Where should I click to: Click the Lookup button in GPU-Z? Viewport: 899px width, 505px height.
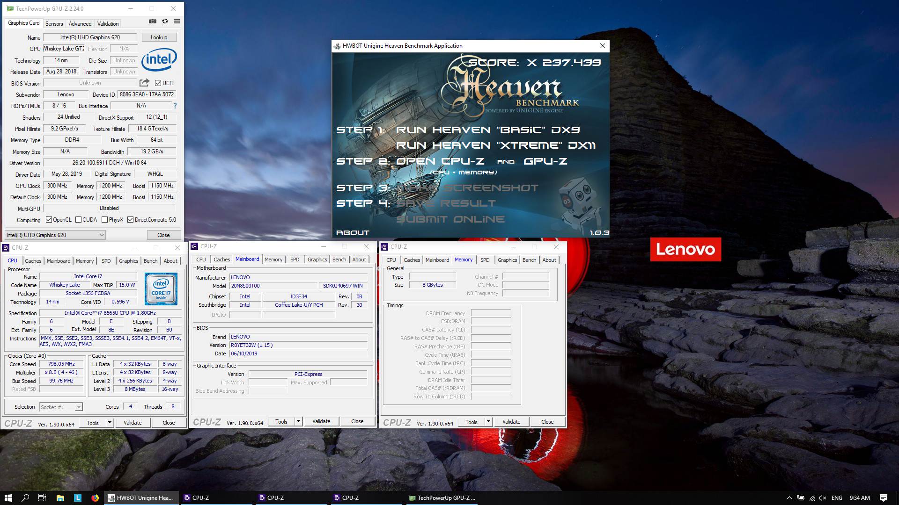pyautogui.click(x=159, y=37)
